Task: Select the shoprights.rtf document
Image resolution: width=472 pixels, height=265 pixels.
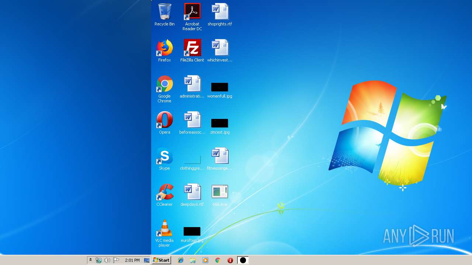Action: point(220,15)
